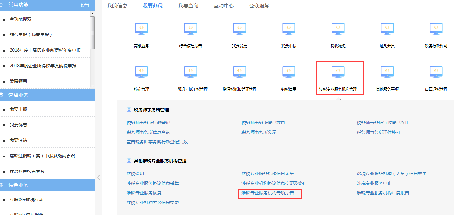The width and height of the screenshot is (454, 215).
Task: Click the sidebar scrollbar down arrow
Action: pyautogui.click(x=92, y=86)
